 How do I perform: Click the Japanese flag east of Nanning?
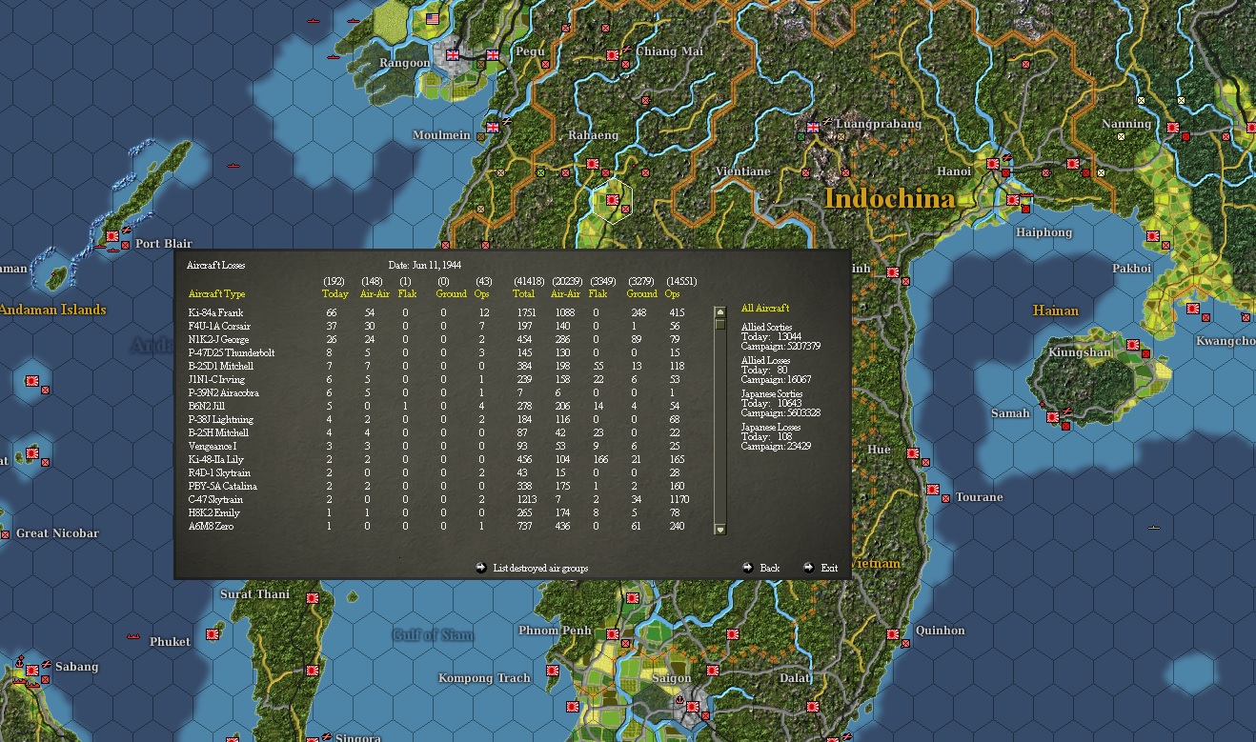(x=1173, y=128)
